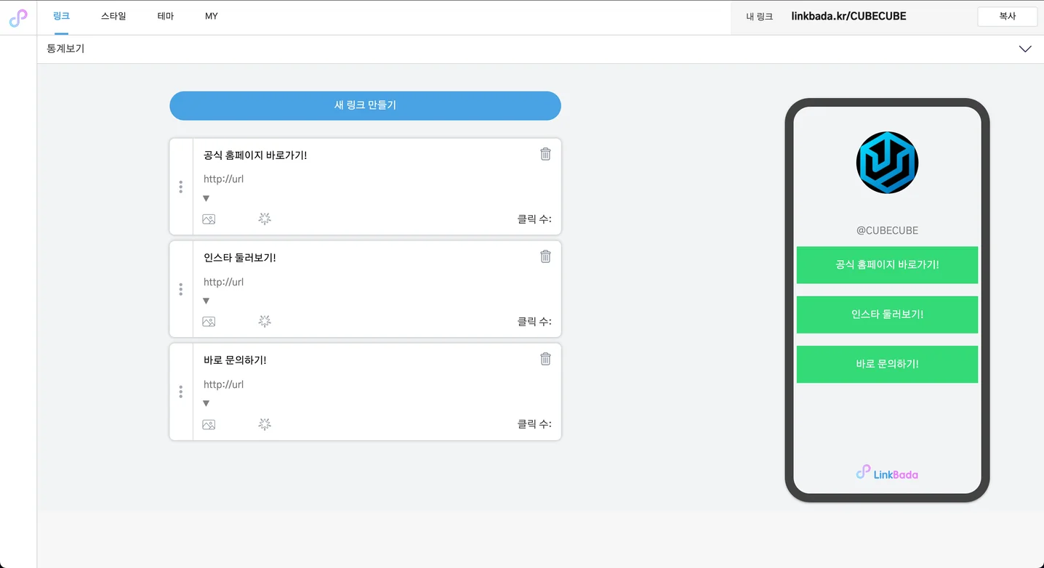This screenshot has height=568, width=1044.
Task: Delete the 공식 홈페이지 바로가기! link card
Action: (545, 154)
